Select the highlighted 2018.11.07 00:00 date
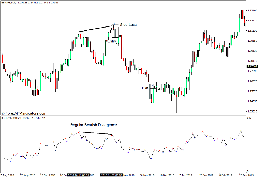This screenshot has height=178, width=260. pos(112,175)
